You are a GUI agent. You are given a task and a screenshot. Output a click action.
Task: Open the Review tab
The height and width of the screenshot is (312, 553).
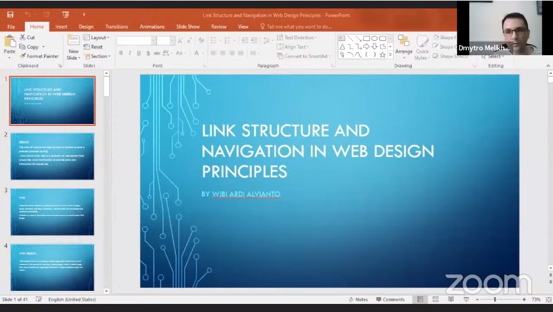click(219, 27)
